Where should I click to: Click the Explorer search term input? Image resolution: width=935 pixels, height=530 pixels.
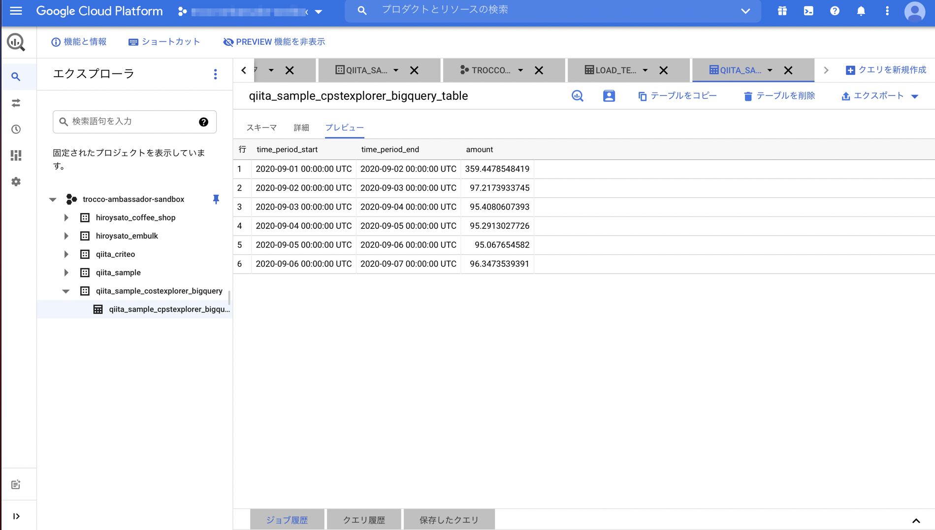point(134,122)
